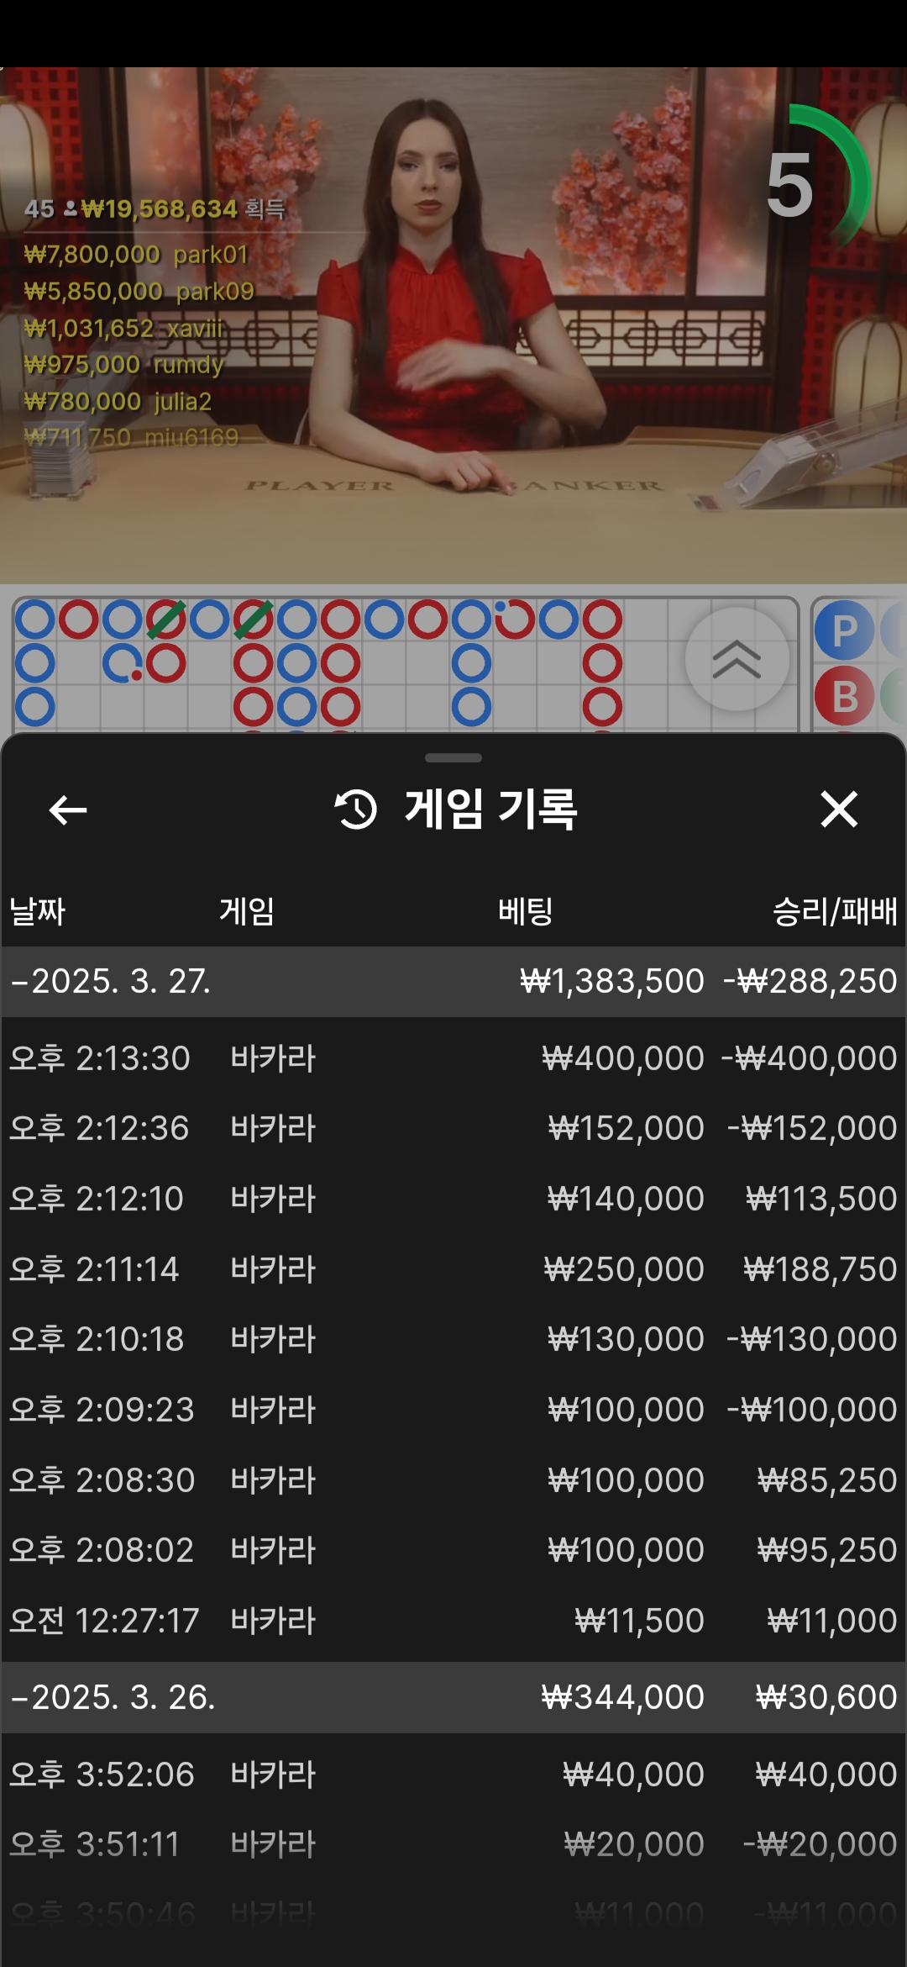Click the back arrow in game history
907x1967 pixels.
click(x=68, y=810)
